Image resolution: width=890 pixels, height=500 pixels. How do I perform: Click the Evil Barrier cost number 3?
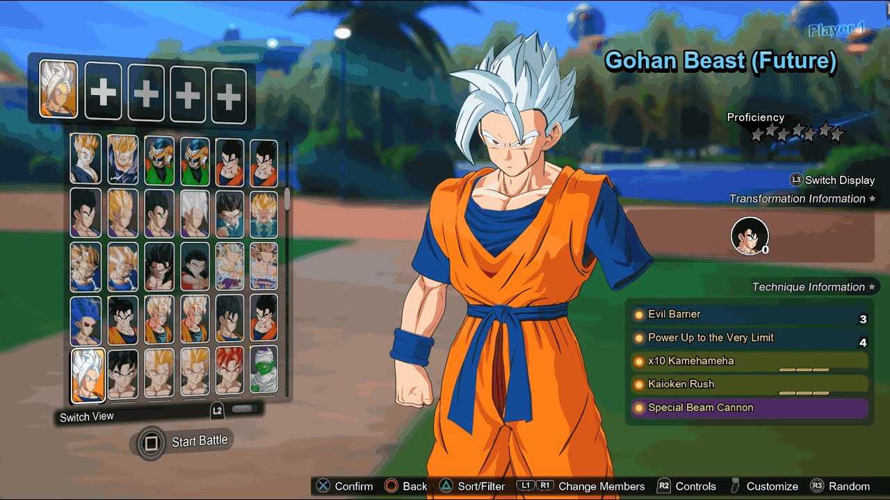[863, 319]
